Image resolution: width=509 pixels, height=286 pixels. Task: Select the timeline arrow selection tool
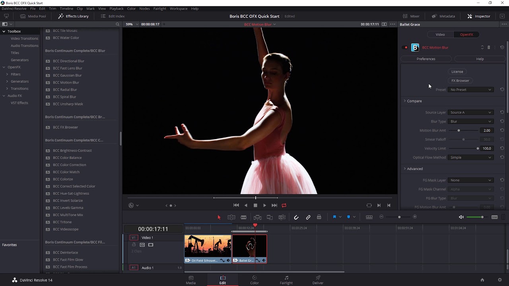point(219,217)
